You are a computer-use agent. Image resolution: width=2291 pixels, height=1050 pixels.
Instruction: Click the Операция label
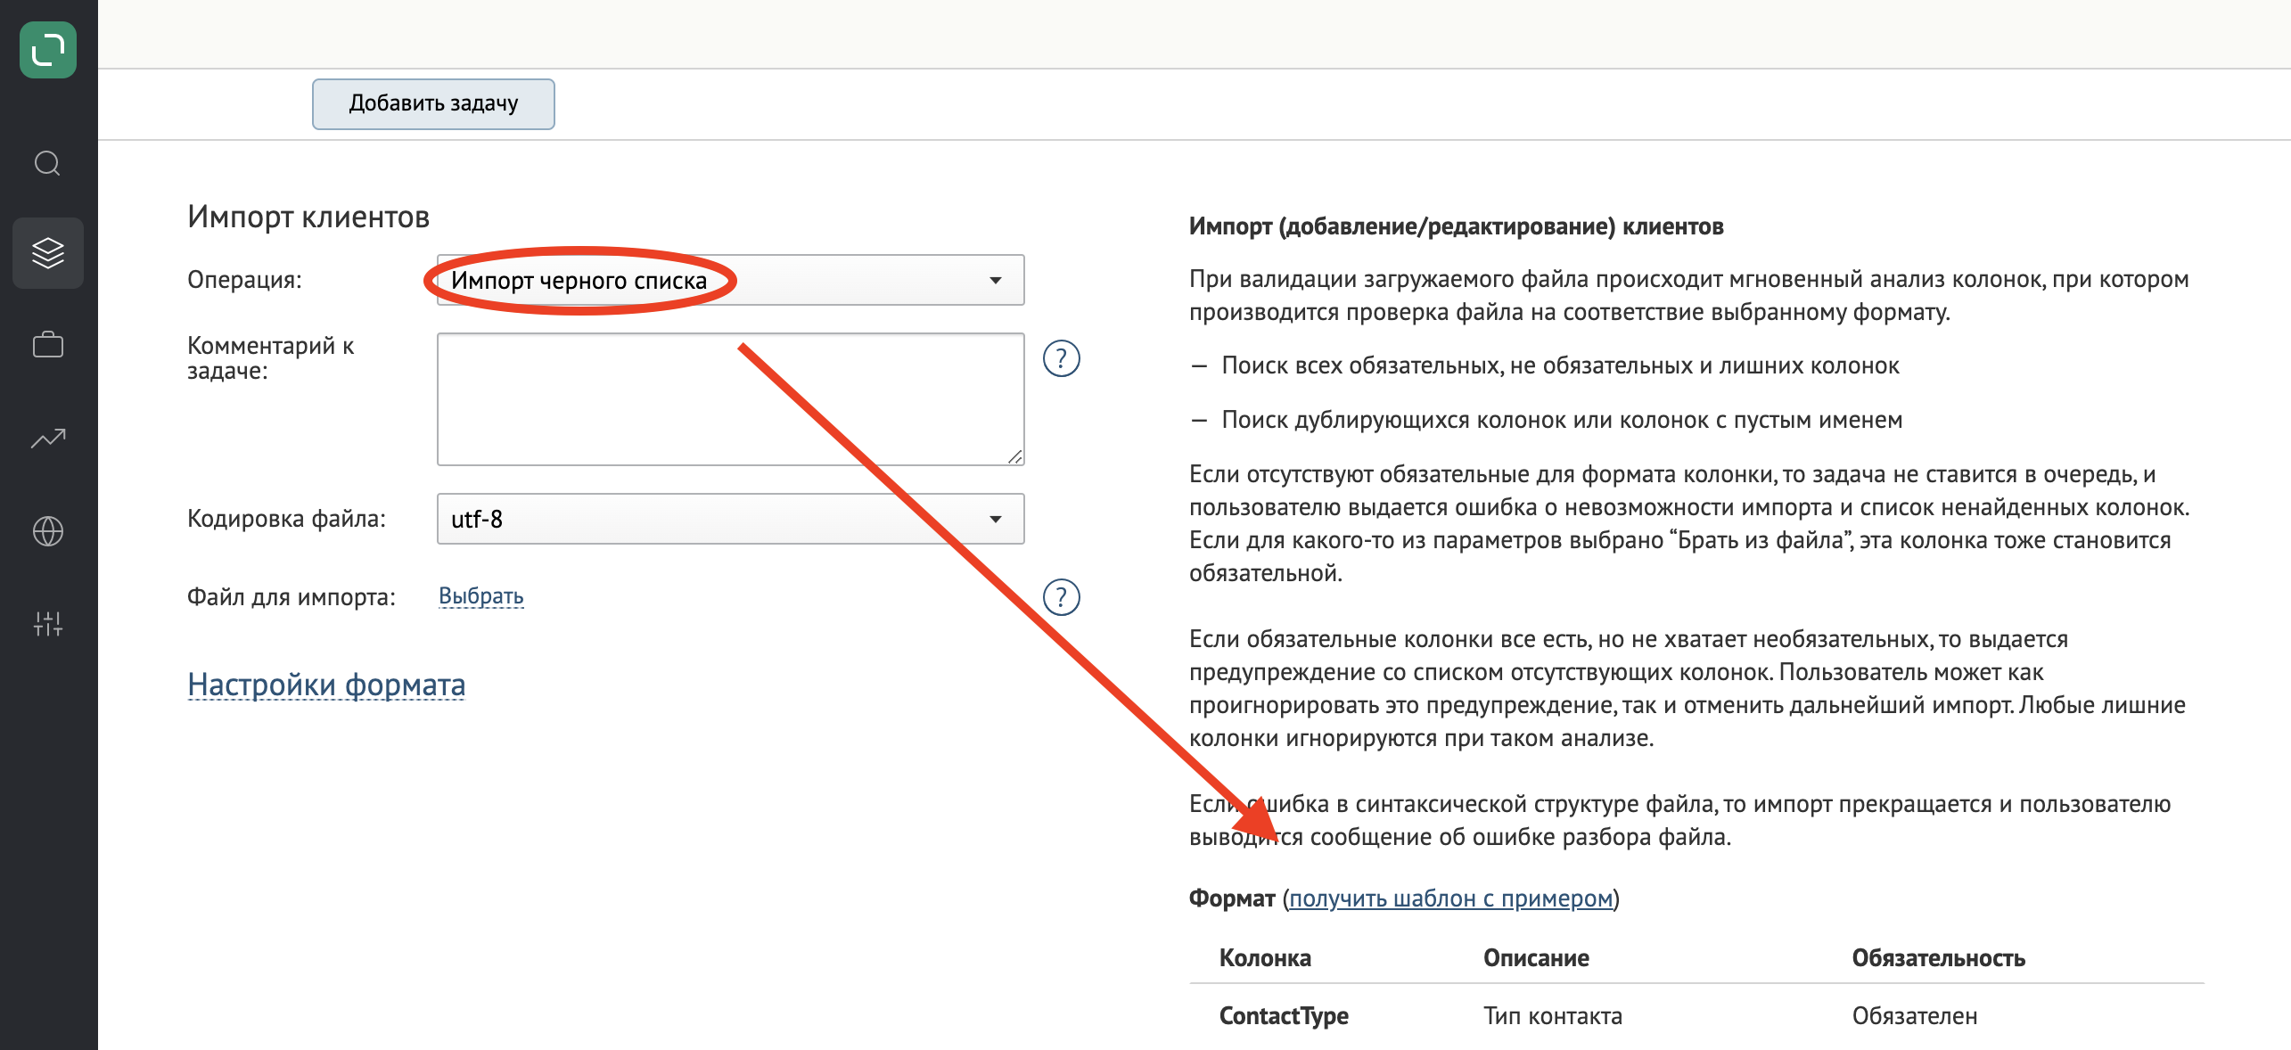[244, 280]
